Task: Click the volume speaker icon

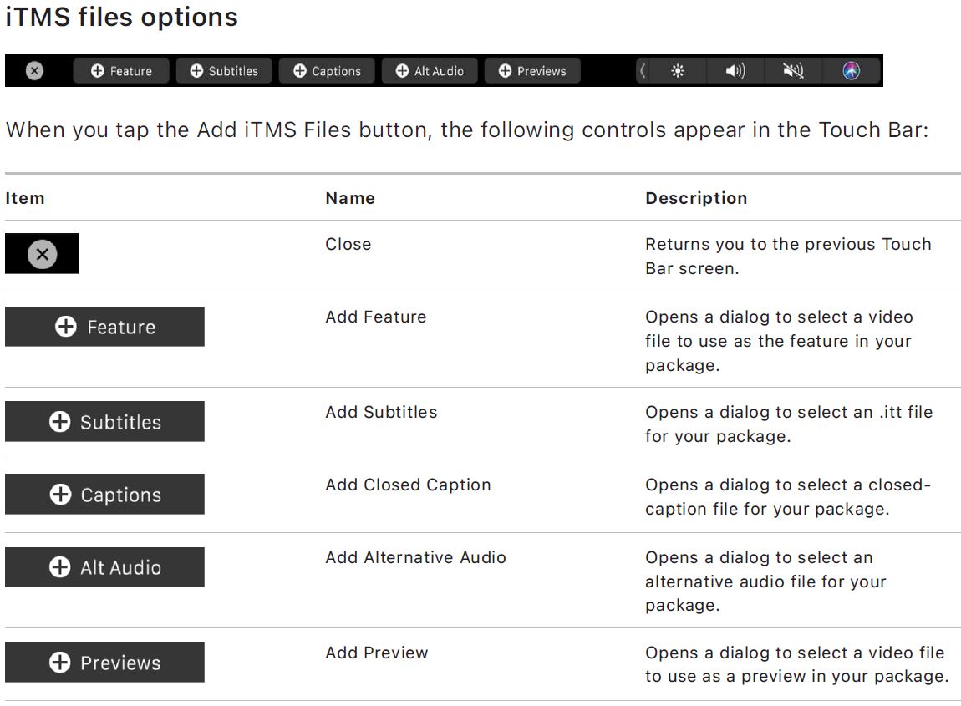Action: pos(735,71)
